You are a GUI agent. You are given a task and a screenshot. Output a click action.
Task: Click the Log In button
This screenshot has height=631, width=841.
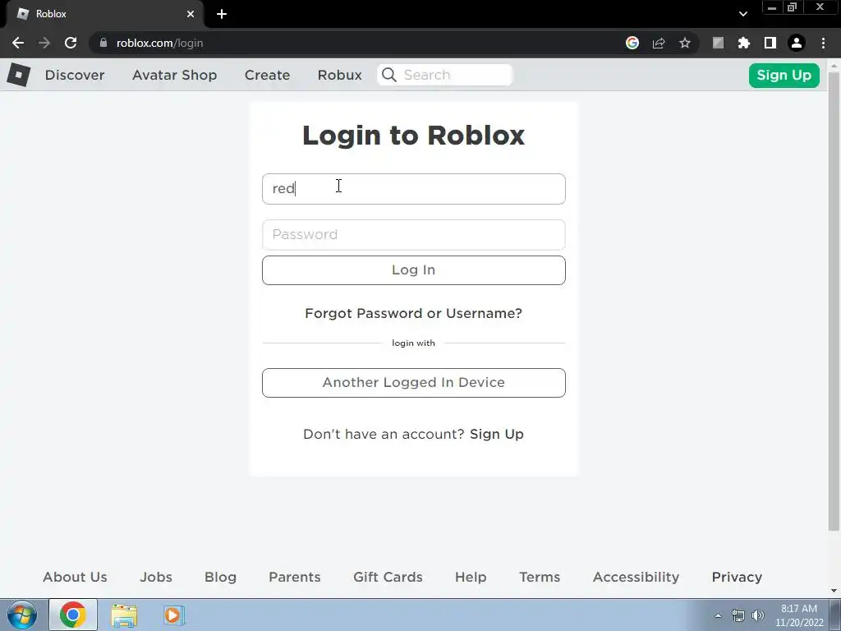point(414,269)
